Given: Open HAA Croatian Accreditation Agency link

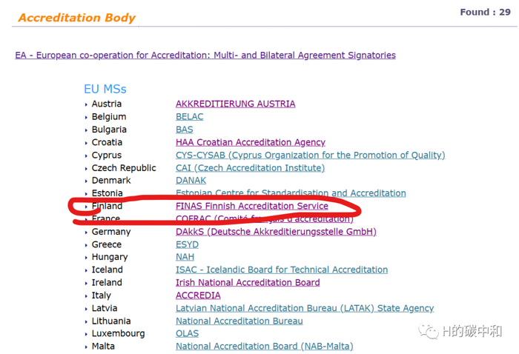Looking at the screenshot, I should (250, 142).
